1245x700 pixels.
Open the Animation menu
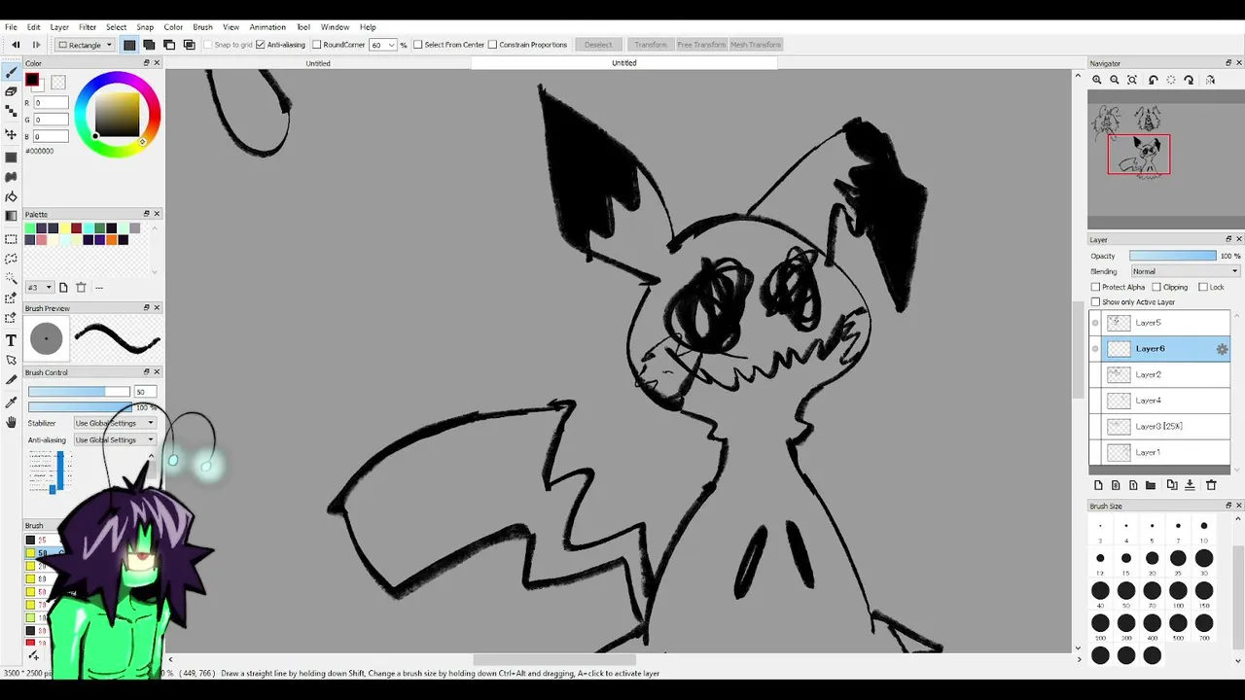[267, 27]
